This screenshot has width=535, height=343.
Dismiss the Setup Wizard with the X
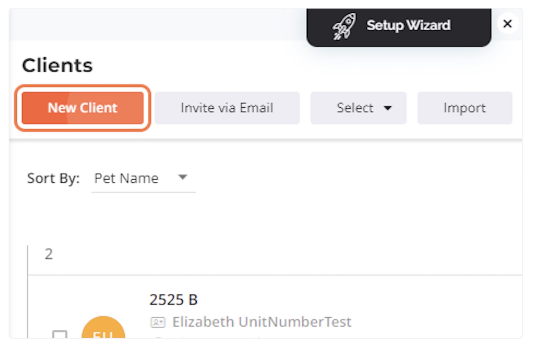(508, 24)
